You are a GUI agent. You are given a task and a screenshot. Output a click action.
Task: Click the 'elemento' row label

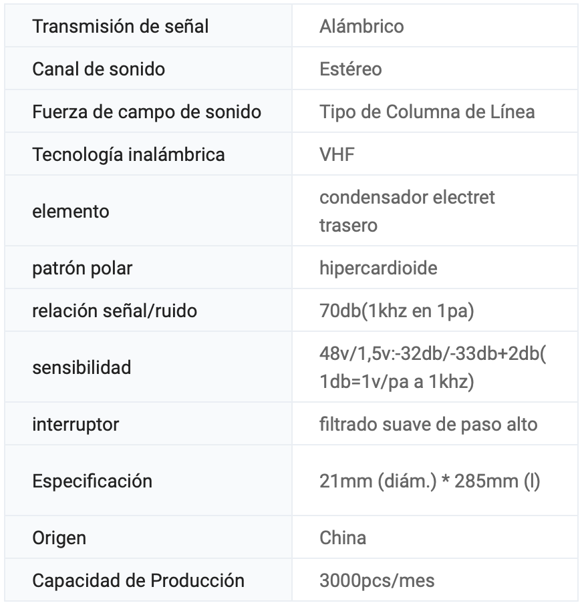(70, 211)
